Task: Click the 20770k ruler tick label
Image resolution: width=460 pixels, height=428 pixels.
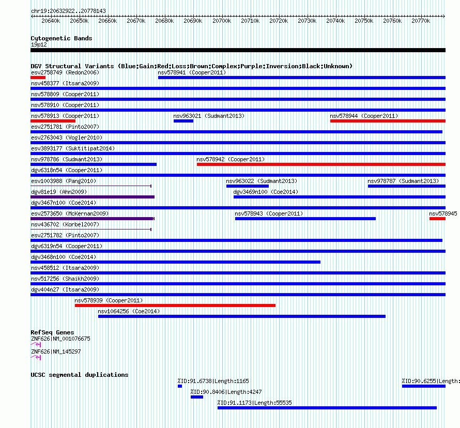Action: (x=421, y=21)
